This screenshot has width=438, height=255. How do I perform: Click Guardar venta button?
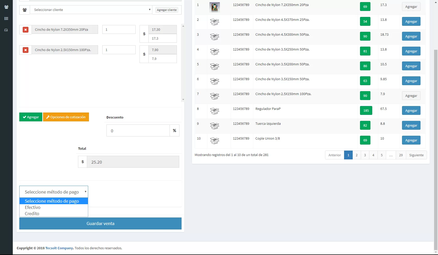tap(100, 223)
